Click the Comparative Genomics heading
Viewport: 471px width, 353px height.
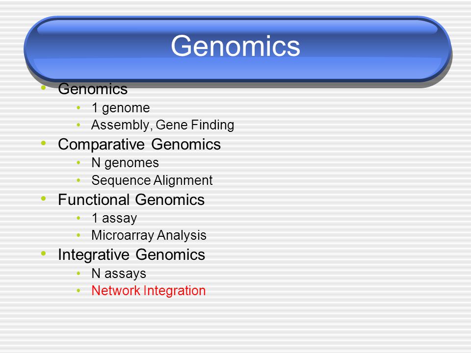pos(139,144)
